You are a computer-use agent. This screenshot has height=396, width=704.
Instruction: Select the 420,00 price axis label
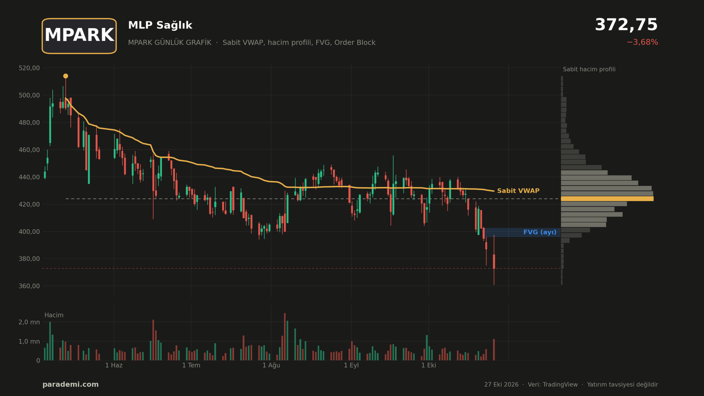(x=29, y=205)
